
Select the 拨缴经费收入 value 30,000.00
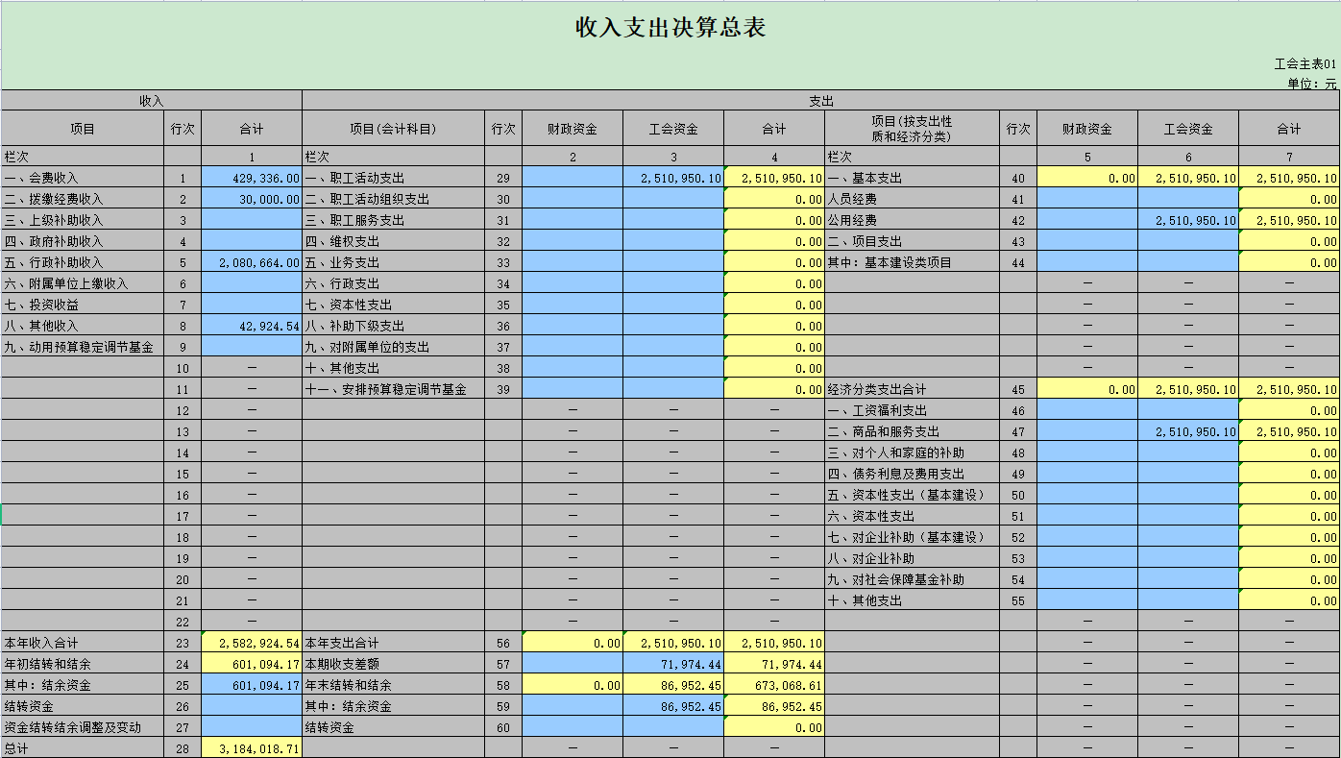pyautogui.click(x=252, y=199)
